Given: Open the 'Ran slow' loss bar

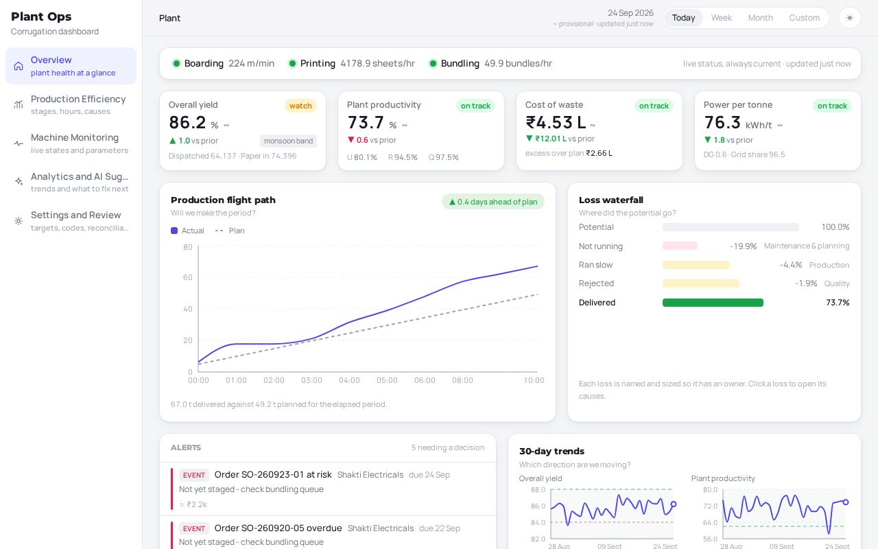Looking at the screenshot, I should click(x=696, y=265).
